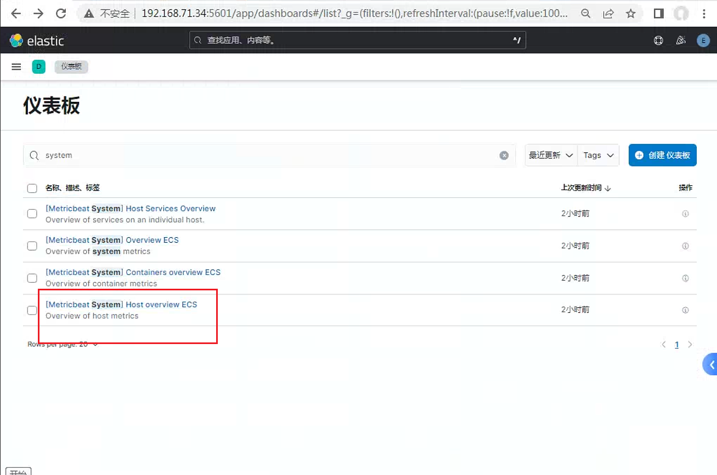Sort by 上次更新时间 column header
Screen dimensions: 717x475
point(586,188)
